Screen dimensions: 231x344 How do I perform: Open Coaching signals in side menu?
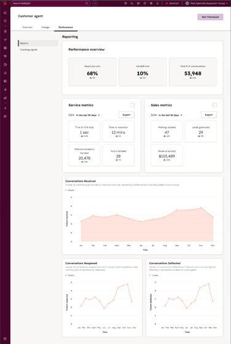pos(28,50)
